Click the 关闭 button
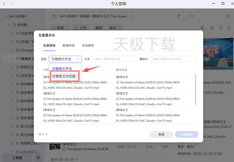The width and height of the screenshot is (234, 162). pos(161,134)
